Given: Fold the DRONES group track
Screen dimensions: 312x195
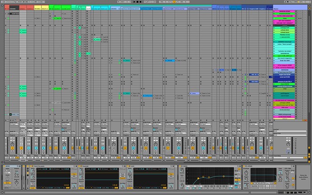Looking at the screenshot, I should 120,9.
